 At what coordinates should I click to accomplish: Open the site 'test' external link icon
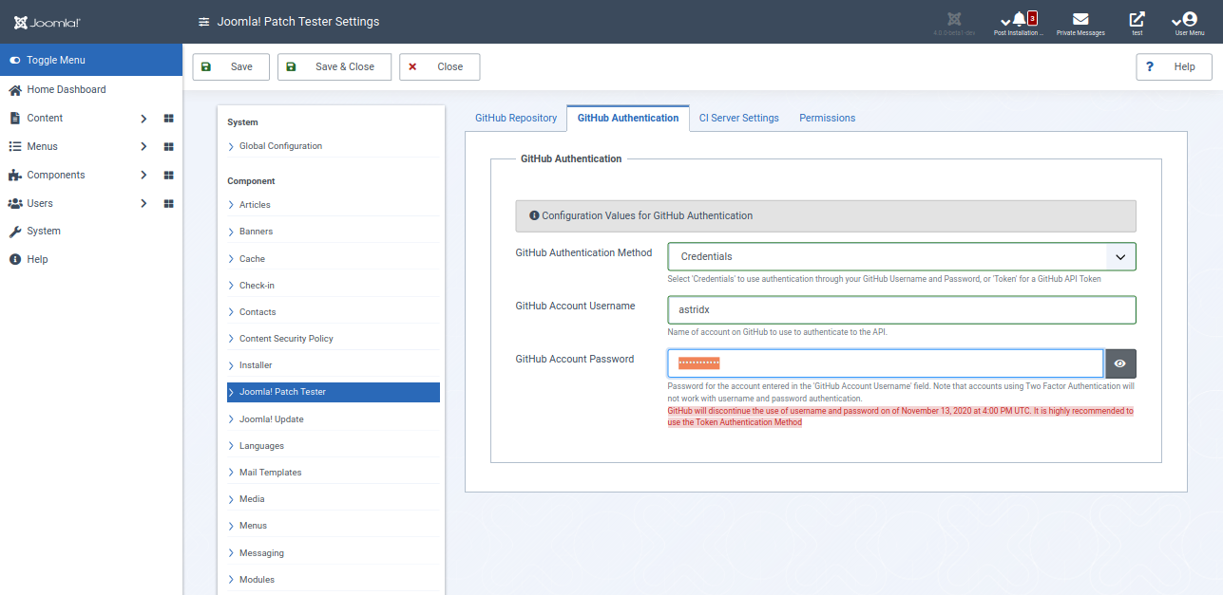click(1137, 19)
